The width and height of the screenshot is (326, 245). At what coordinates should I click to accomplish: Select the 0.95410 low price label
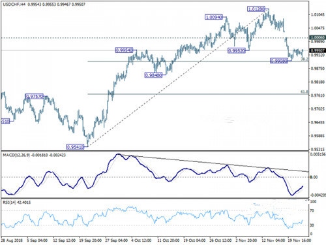(75, 147)
